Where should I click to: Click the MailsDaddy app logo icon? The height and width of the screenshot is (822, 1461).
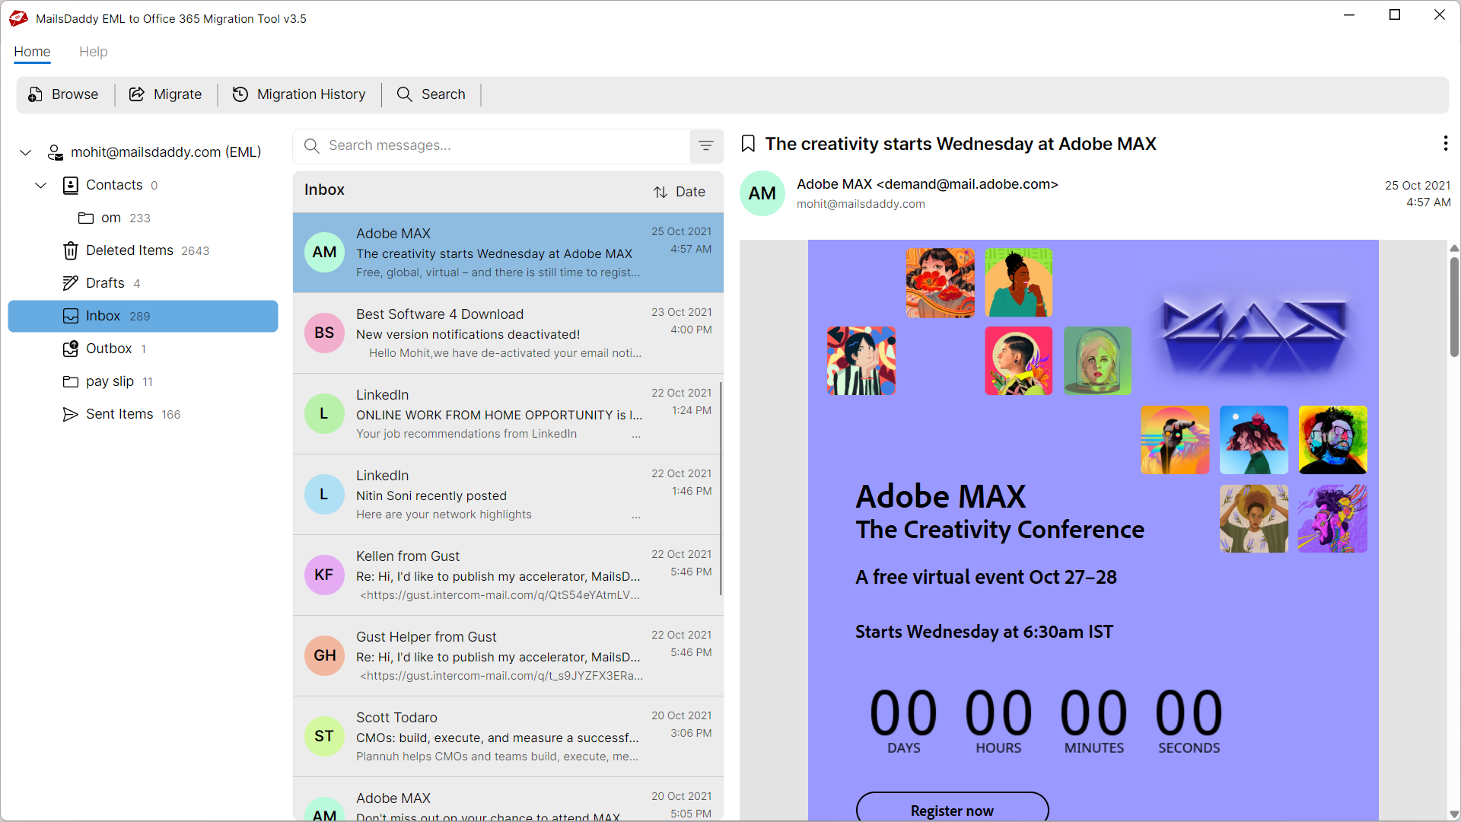pyautogui.click(x=18, y=18)
